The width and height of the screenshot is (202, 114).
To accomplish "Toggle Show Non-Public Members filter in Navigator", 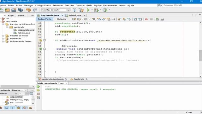I will click(18, 108).
